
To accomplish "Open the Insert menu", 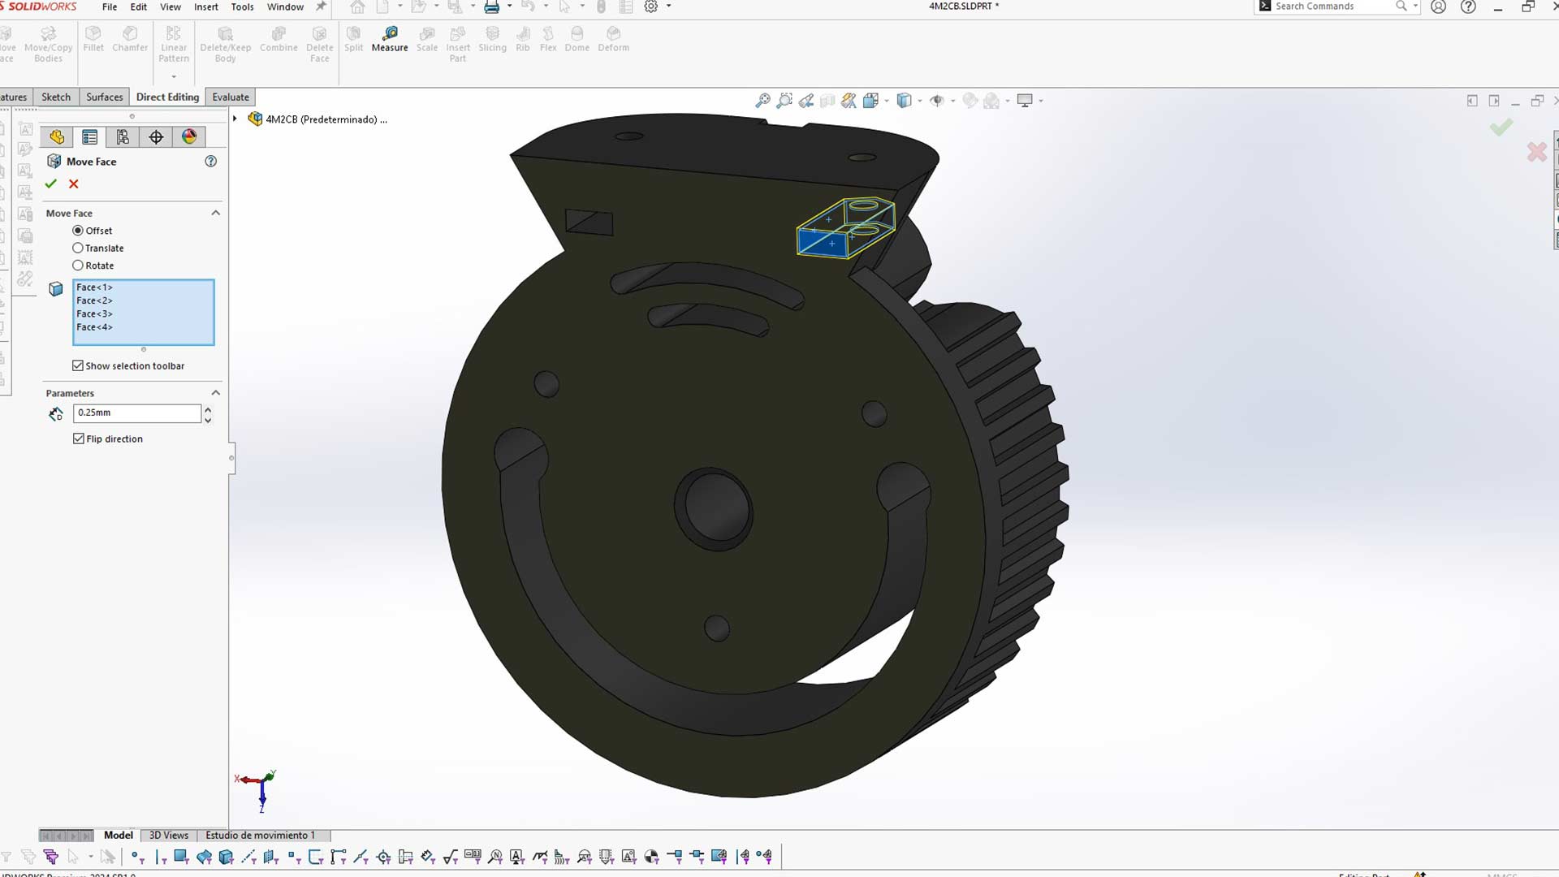I will 206,6.
